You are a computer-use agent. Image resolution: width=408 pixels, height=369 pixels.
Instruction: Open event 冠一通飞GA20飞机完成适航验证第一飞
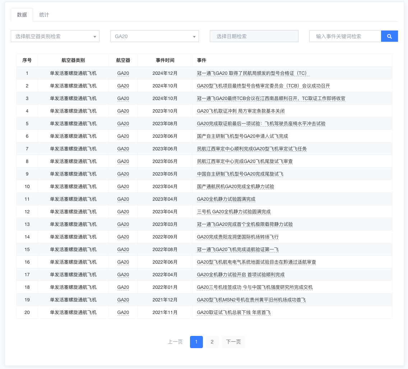pos(238,249)
